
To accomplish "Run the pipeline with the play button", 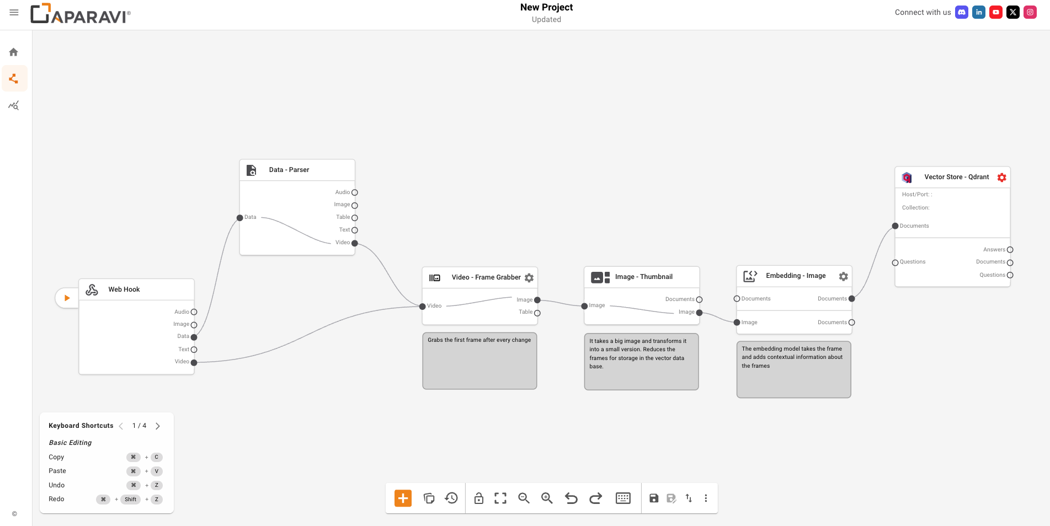I will (x=67, y=298).
